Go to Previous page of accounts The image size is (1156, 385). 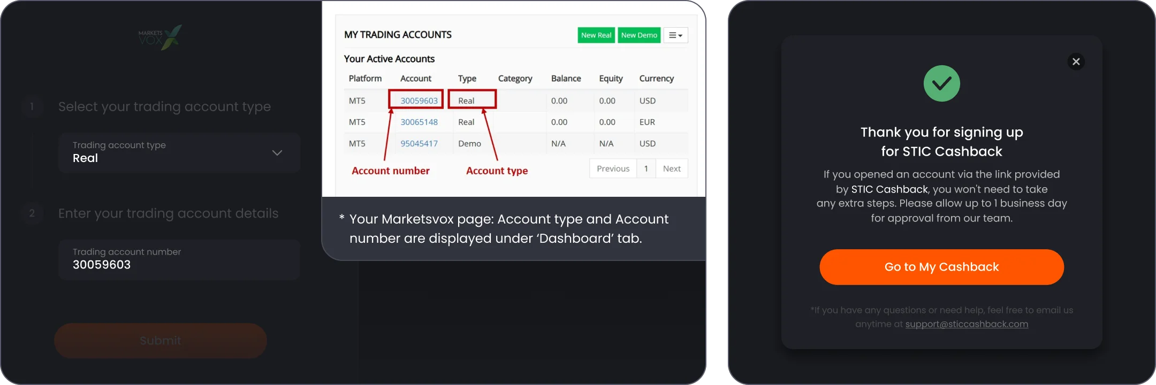613,168
